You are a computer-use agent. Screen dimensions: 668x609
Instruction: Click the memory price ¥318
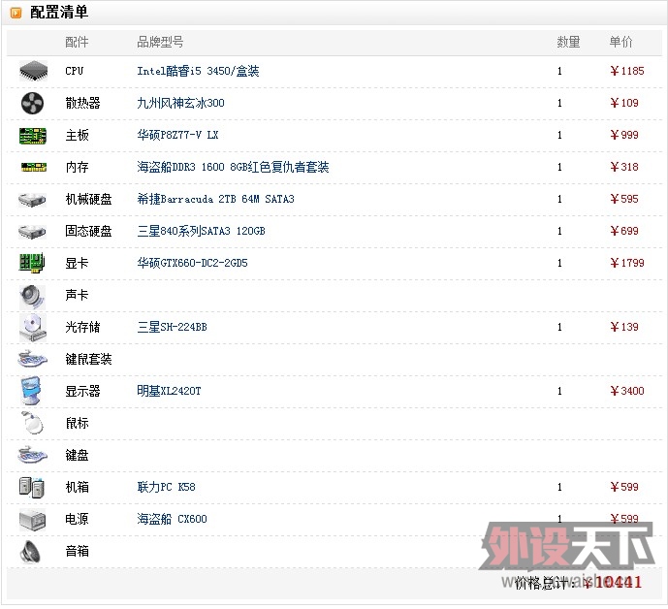click(623, 167)
